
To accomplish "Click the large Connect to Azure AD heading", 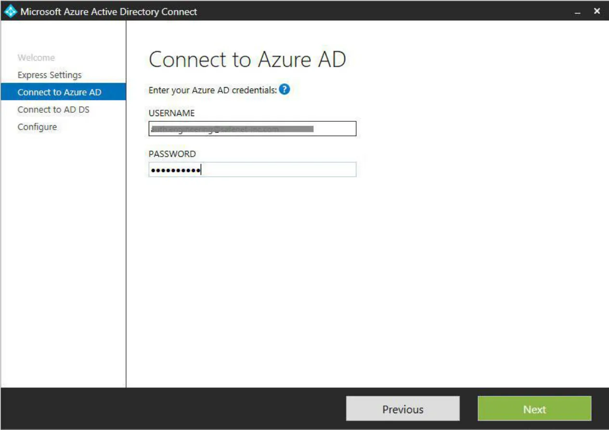I will [247, 60].
